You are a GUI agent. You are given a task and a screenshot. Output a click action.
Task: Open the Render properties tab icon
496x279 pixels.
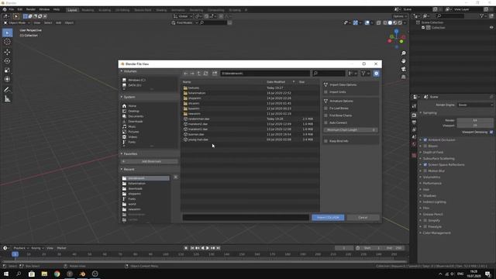click(414, 115)
